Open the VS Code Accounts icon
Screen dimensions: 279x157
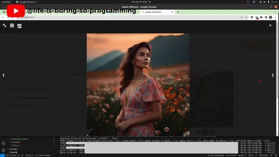point(3,143)
